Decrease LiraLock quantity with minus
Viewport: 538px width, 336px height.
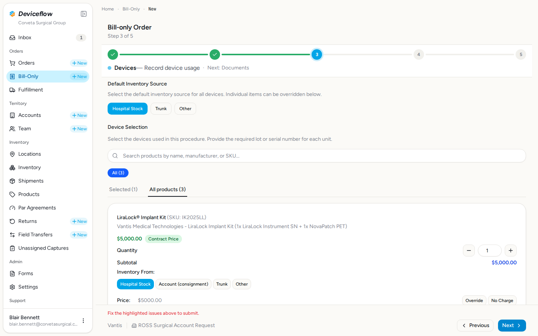[469, 251]
